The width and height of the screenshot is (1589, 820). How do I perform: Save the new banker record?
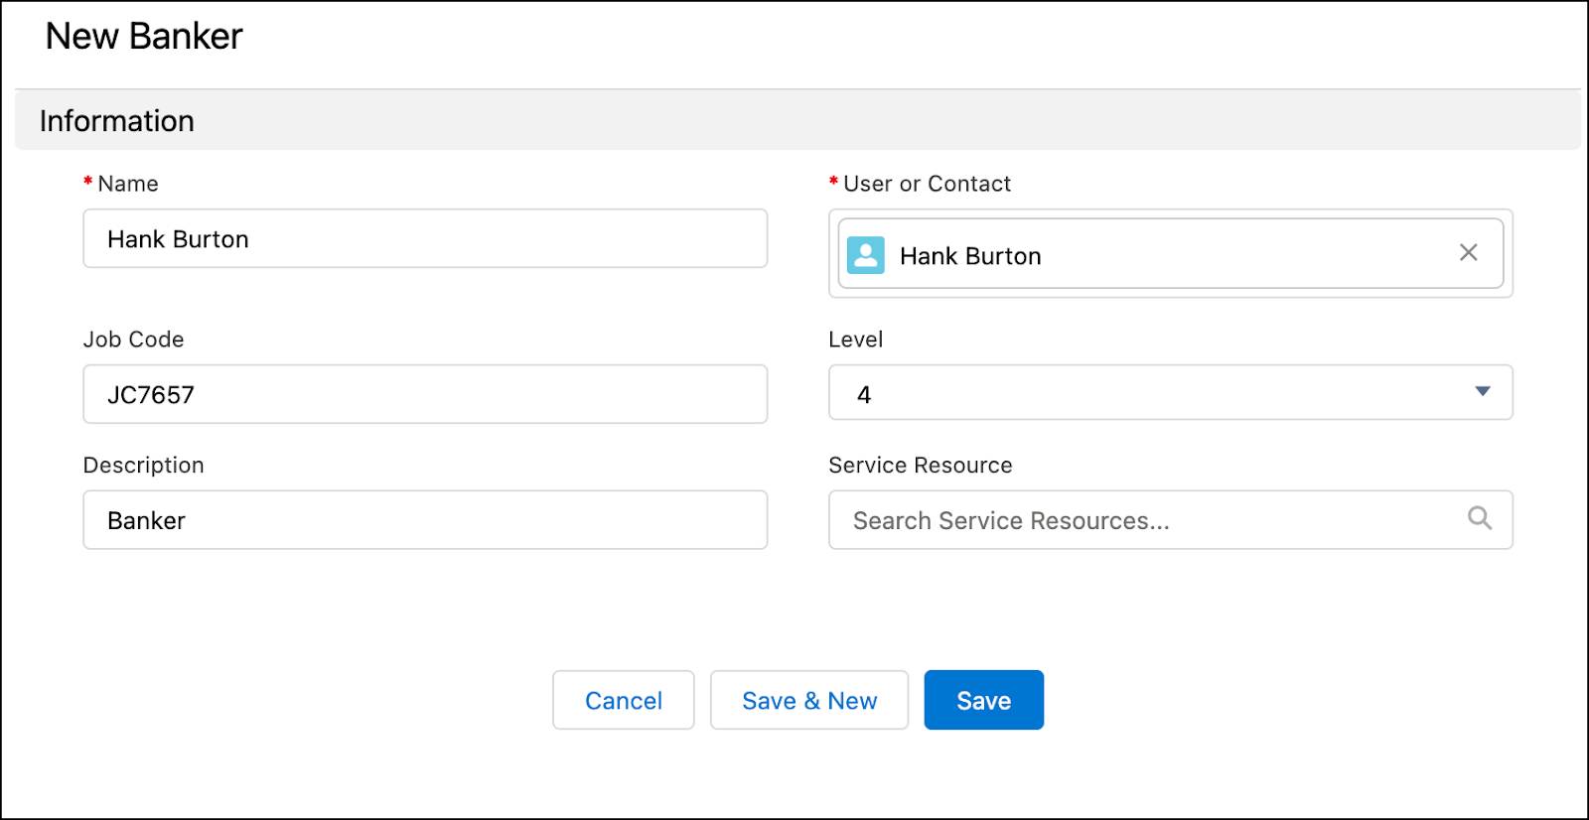pos(983,701)
